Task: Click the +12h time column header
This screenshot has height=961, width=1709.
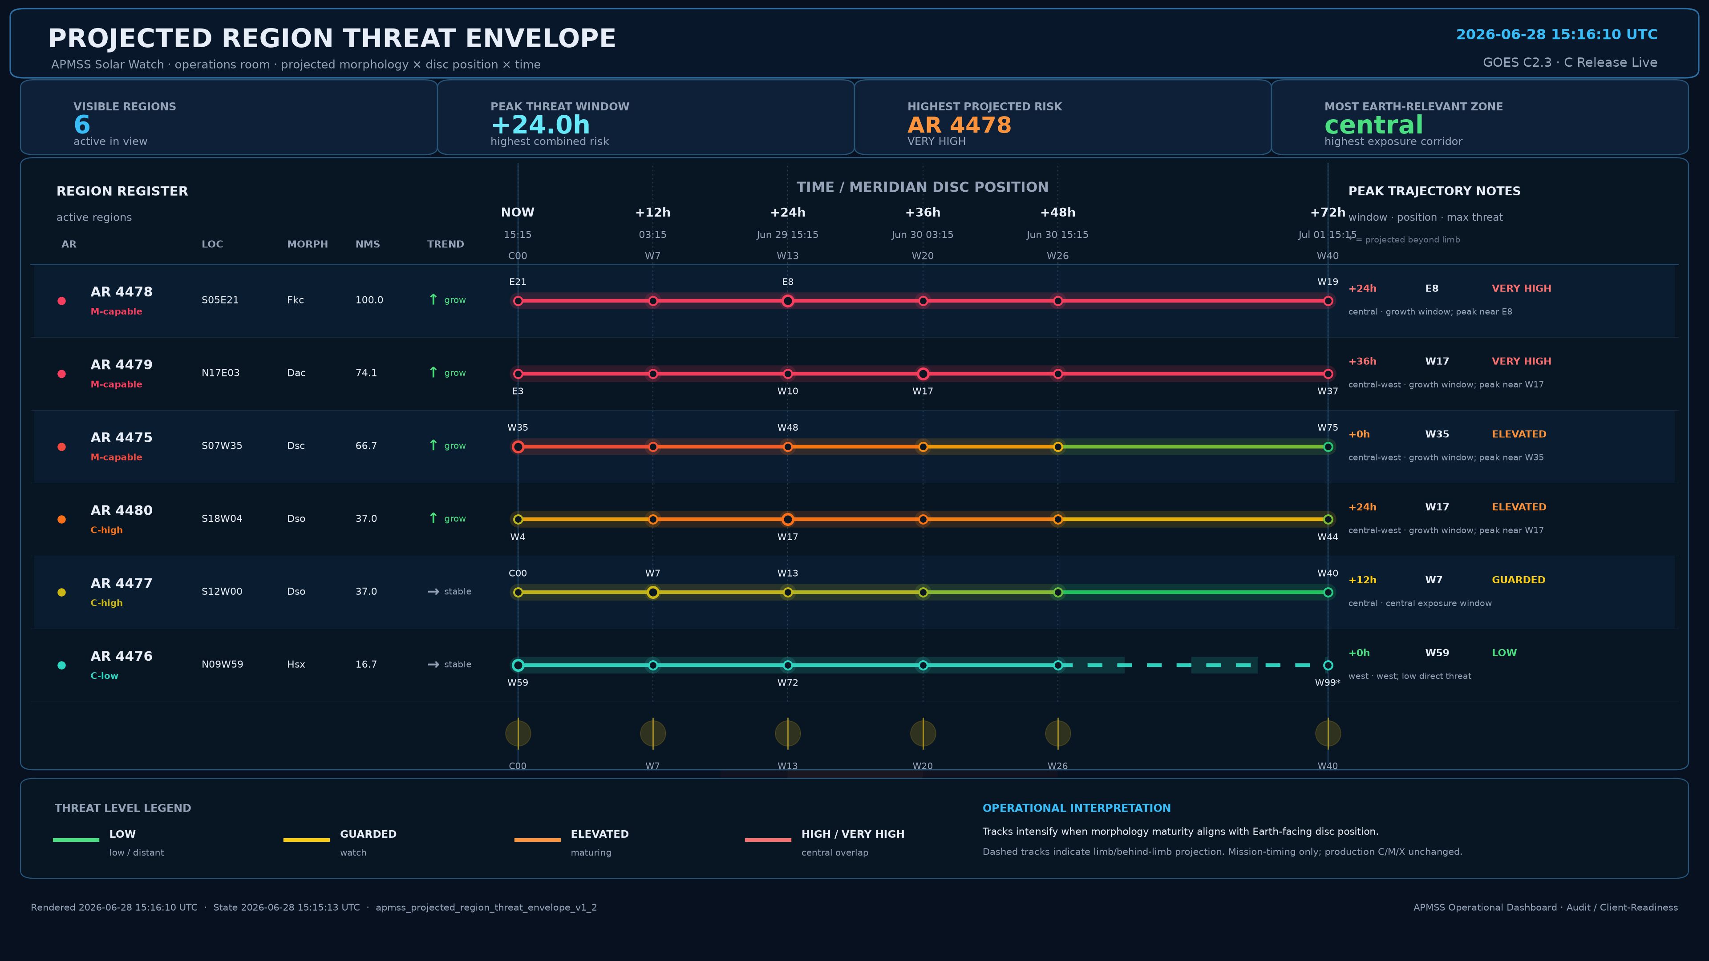Action: [x=653, y=212]
